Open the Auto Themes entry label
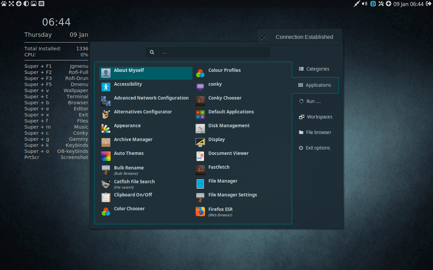This screenshot has width=433, height=270. tap(129, 153)
